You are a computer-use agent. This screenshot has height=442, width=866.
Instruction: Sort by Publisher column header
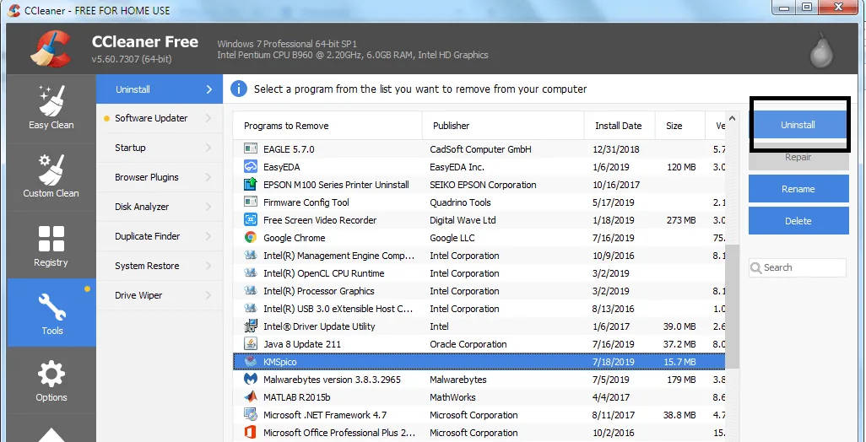503,126
